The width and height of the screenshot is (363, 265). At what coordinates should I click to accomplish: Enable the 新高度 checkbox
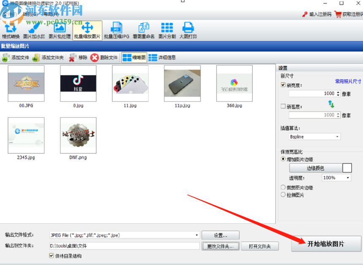click(283, 106)
